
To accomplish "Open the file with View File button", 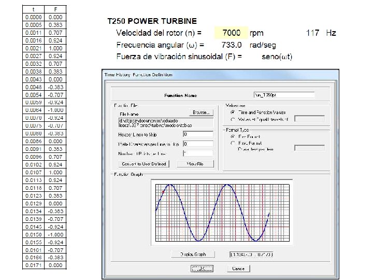I will pos(195,164).
